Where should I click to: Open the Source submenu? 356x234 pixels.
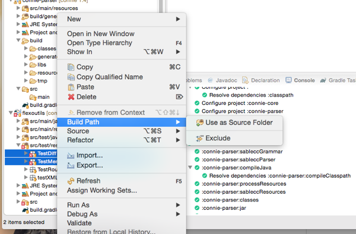pos(122,131)
